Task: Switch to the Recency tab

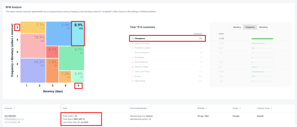Action: [237, 27]
